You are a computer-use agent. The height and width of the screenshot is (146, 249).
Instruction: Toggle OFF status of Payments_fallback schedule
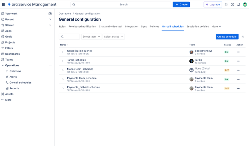point(227,88)
